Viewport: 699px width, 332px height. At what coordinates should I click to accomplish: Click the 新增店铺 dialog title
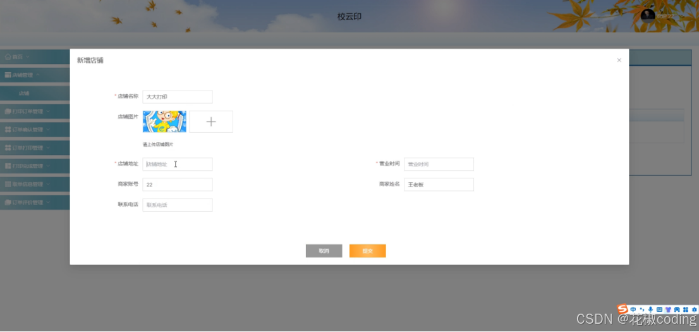(x=90, y=60)
